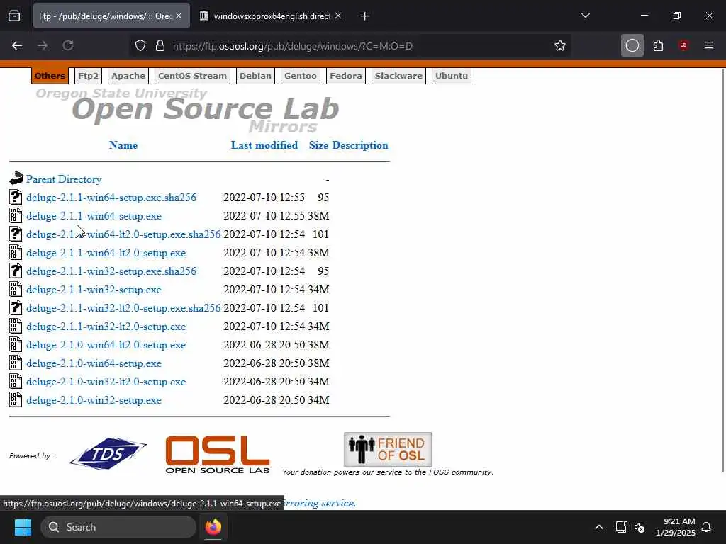Close the windowsxpprox64english tab
This screenshot has height=544, width=726.
[x=338, y=16]
